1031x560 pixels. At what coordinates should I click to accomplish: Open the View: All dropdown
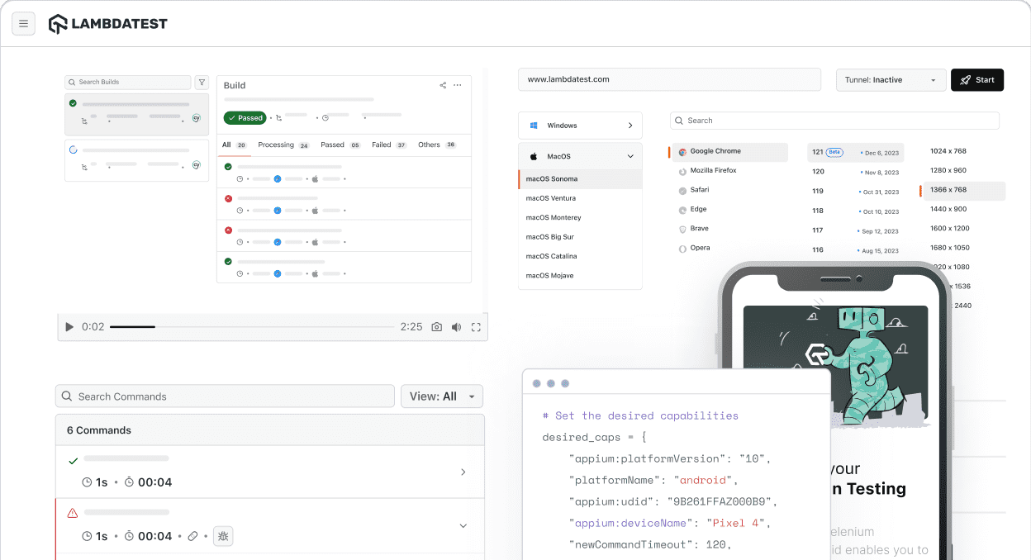[441, 396]
